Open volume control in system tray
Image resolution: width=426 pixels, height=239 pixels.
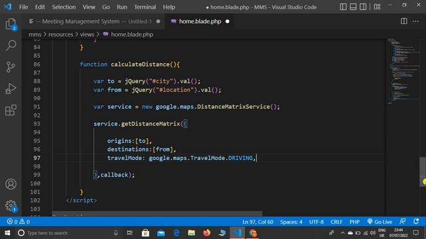[373, 233]
